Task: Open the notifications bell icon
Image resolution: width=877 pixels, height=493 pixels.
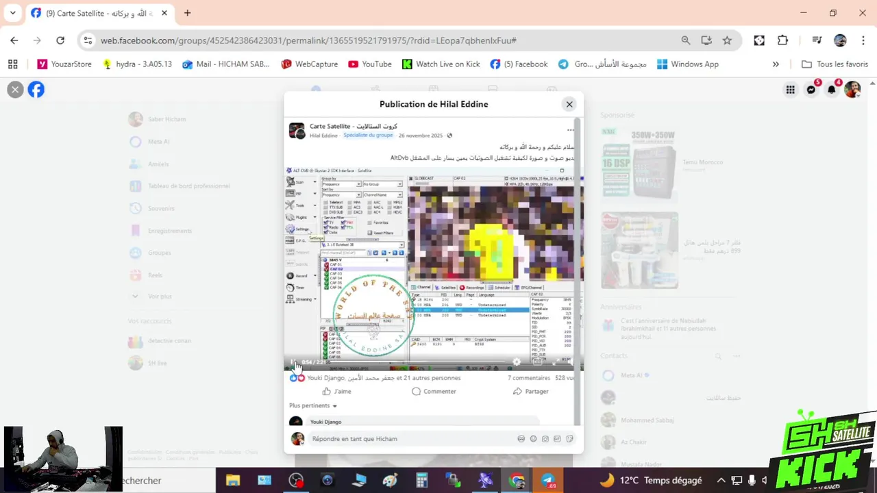Action: (832, 90)
